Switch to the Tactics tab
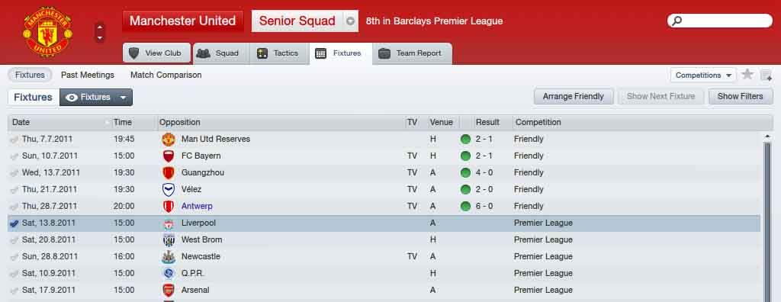Screen dimensions: 781x302 tap(278, 53)
